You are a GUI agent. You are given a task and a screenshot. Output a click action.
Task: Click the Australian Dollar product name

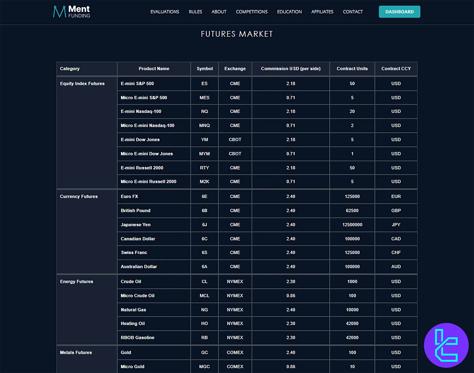(x=139, y=267)
